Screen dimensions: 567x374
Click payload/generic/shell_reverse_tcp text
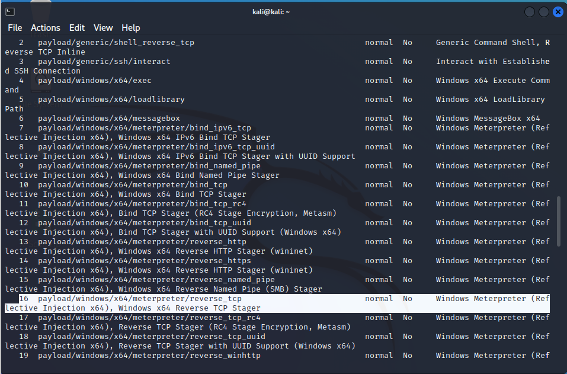tap(116, 42)
